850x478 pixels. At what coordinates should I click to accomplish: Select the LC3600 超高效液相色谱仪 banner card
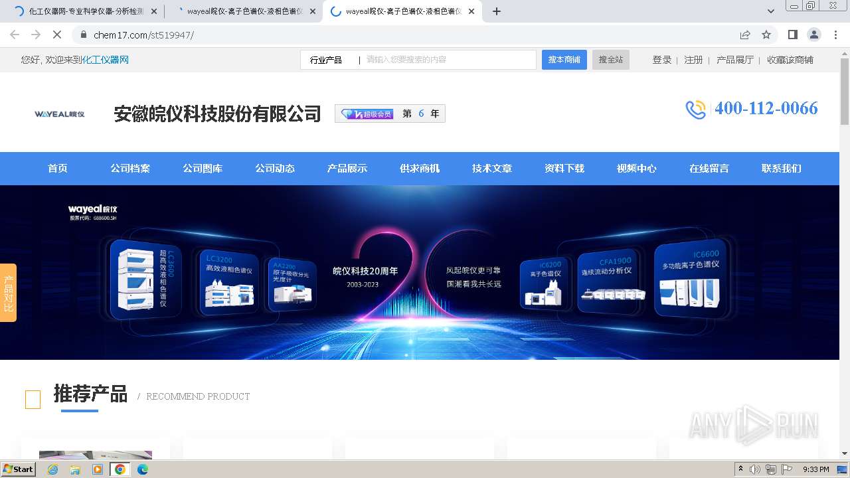(147, 278)
